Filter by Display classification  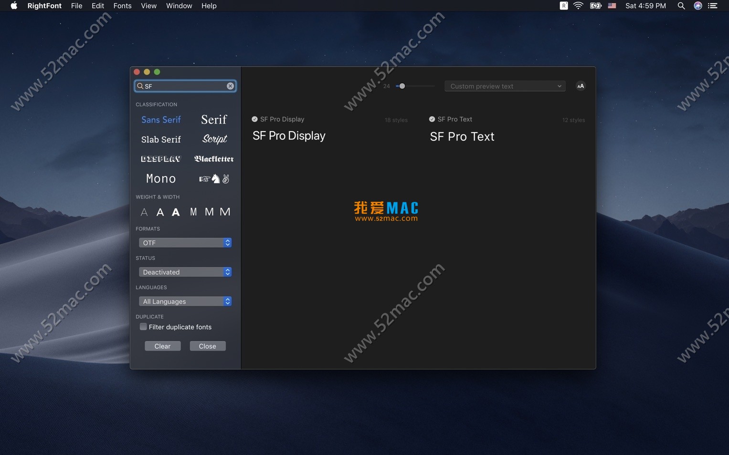pyautogui.click(x=161, y=159)
